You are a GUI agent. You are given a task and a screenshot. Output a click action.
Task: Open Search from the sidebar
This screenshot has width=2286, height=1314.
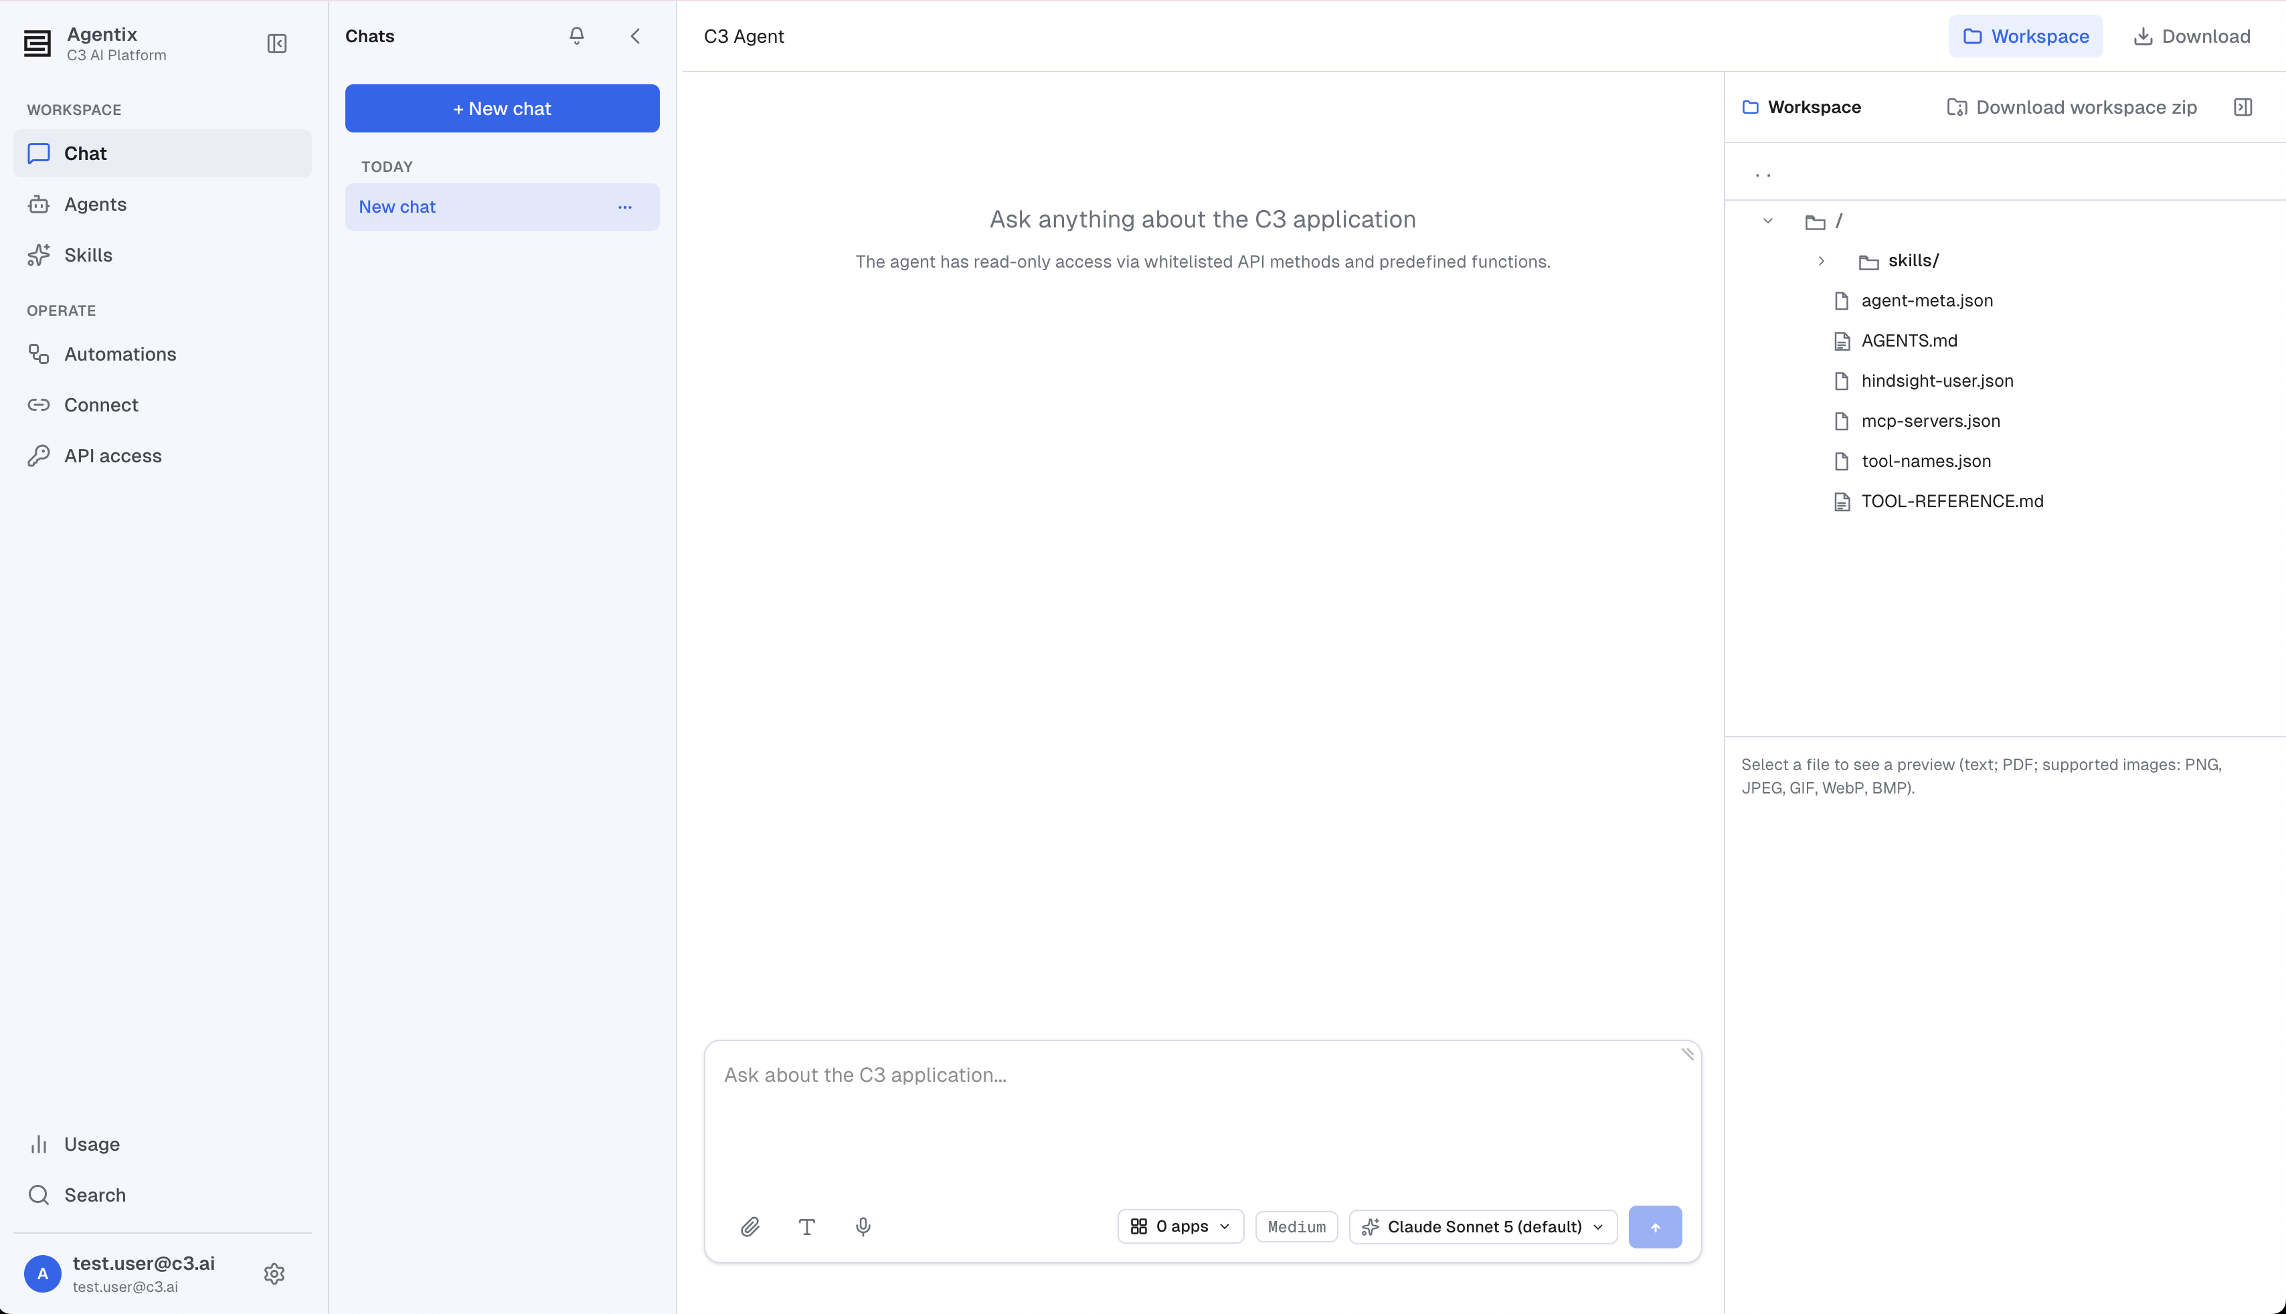tap(163, 1195)
